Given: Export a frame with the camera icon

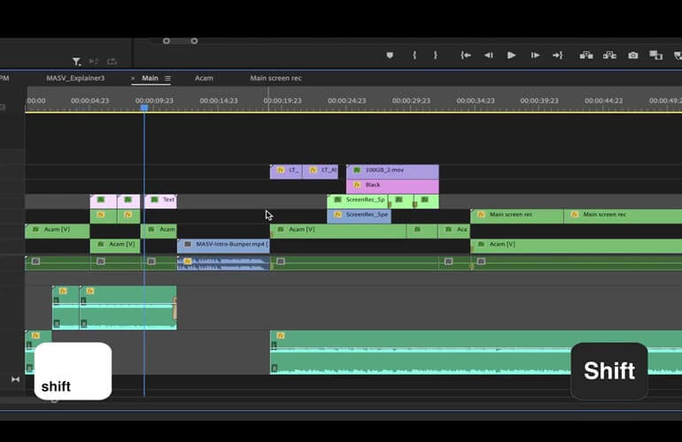Looking at the screenshot, I should (633, 55).
